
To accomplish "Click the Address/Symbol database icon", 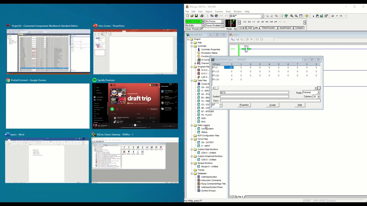I will pyautogui.click(x=199, y=177).
